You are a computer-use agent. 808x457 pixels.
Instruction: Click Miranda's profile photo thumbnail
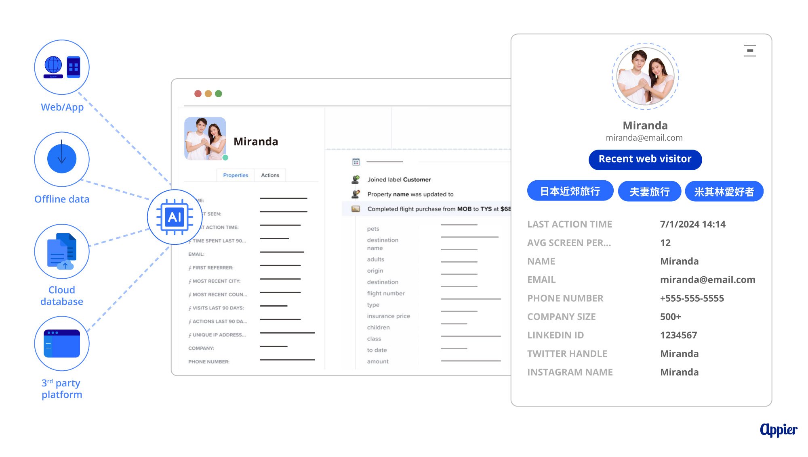click(x=205, y=138)
